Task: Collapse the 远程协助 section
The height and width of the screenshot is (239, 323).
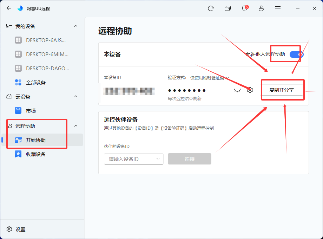Action: (x=76, y=126)
